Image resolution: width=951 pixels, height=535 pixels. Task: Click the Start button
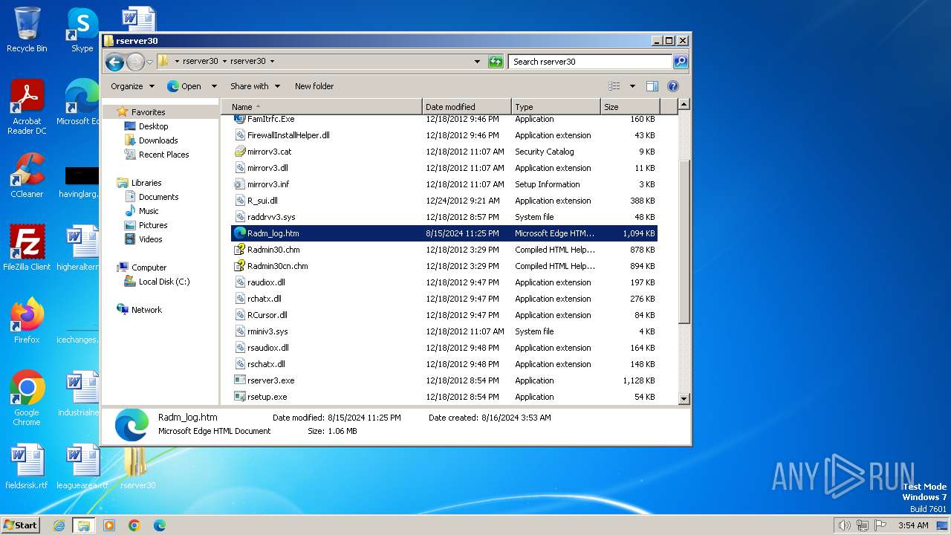[x=21, y=525]
